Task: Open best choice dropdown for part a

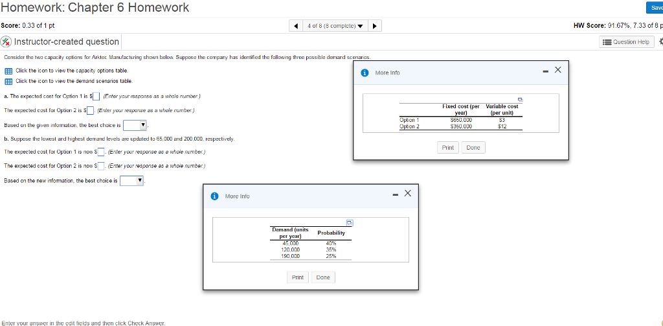Action: pyautogui.click(x=135, y=125)
